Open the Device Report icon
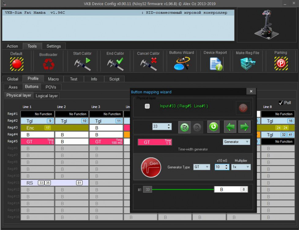Viewport: 299px width, 230px height. click(x=215, y=64)
